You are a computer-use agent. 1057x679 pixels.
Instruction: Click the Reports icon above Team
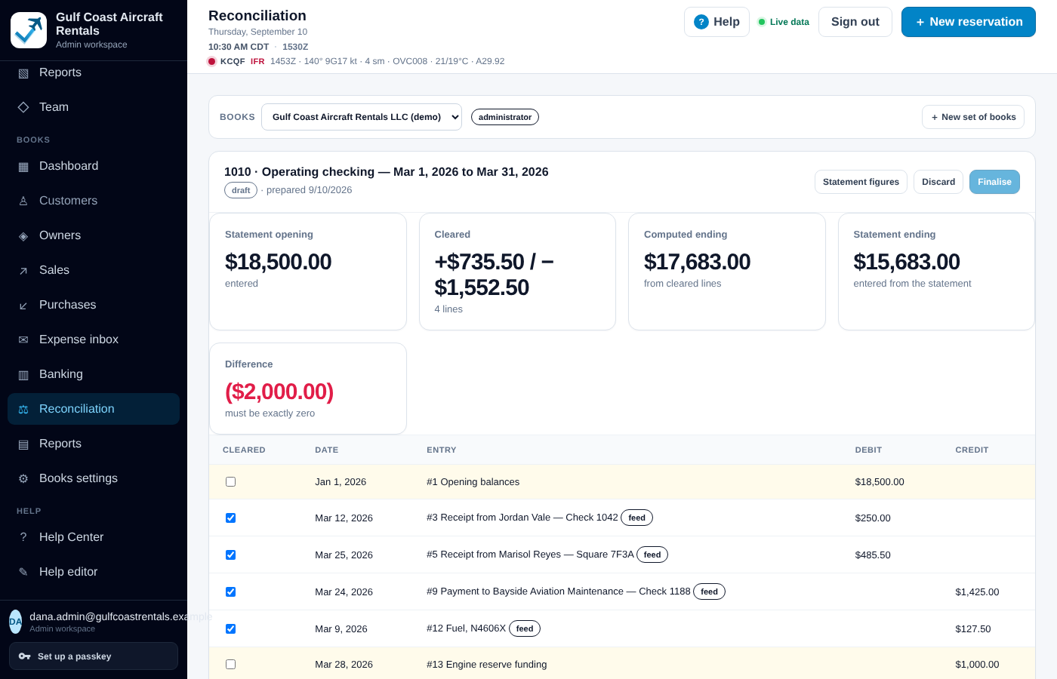coord(23,73)
